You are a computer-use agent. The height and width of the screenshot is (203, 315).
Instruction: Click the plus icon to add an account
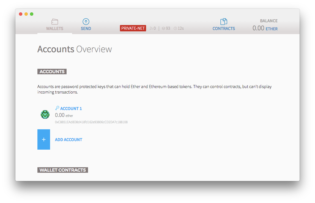(x=43, y=139)
